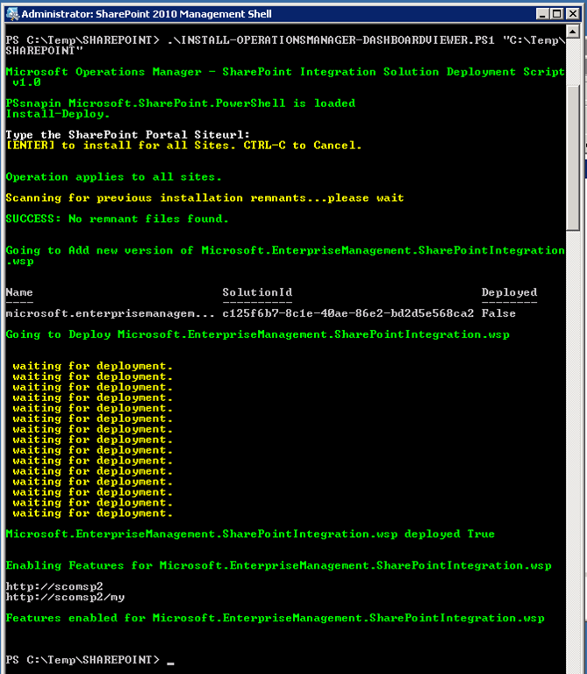Click the 'SolutionId' column header

click(257, 292)
